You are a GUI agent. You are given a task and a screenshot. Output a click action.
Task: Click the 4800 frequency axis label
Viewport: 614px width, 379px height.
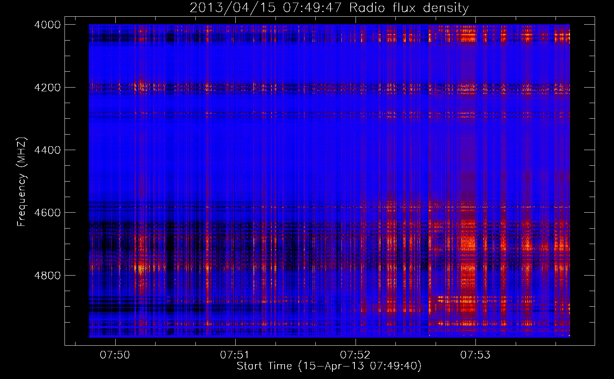coord(47,275)
